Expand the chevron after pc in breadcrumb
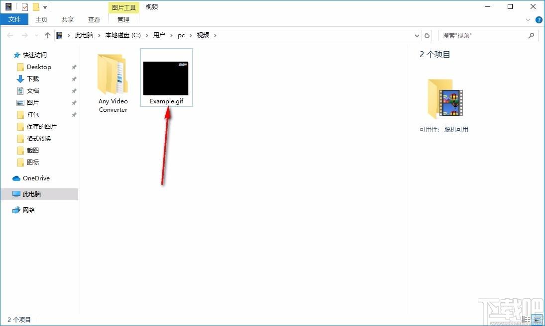 point(191,35)
